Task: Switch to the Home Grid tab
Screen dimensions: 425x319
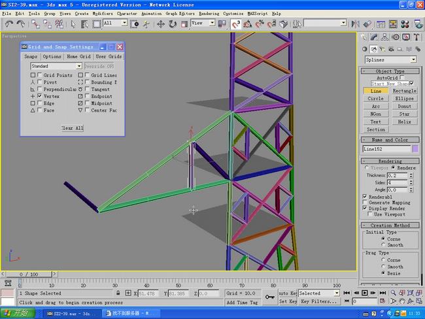Action: [x=78, y=56]
